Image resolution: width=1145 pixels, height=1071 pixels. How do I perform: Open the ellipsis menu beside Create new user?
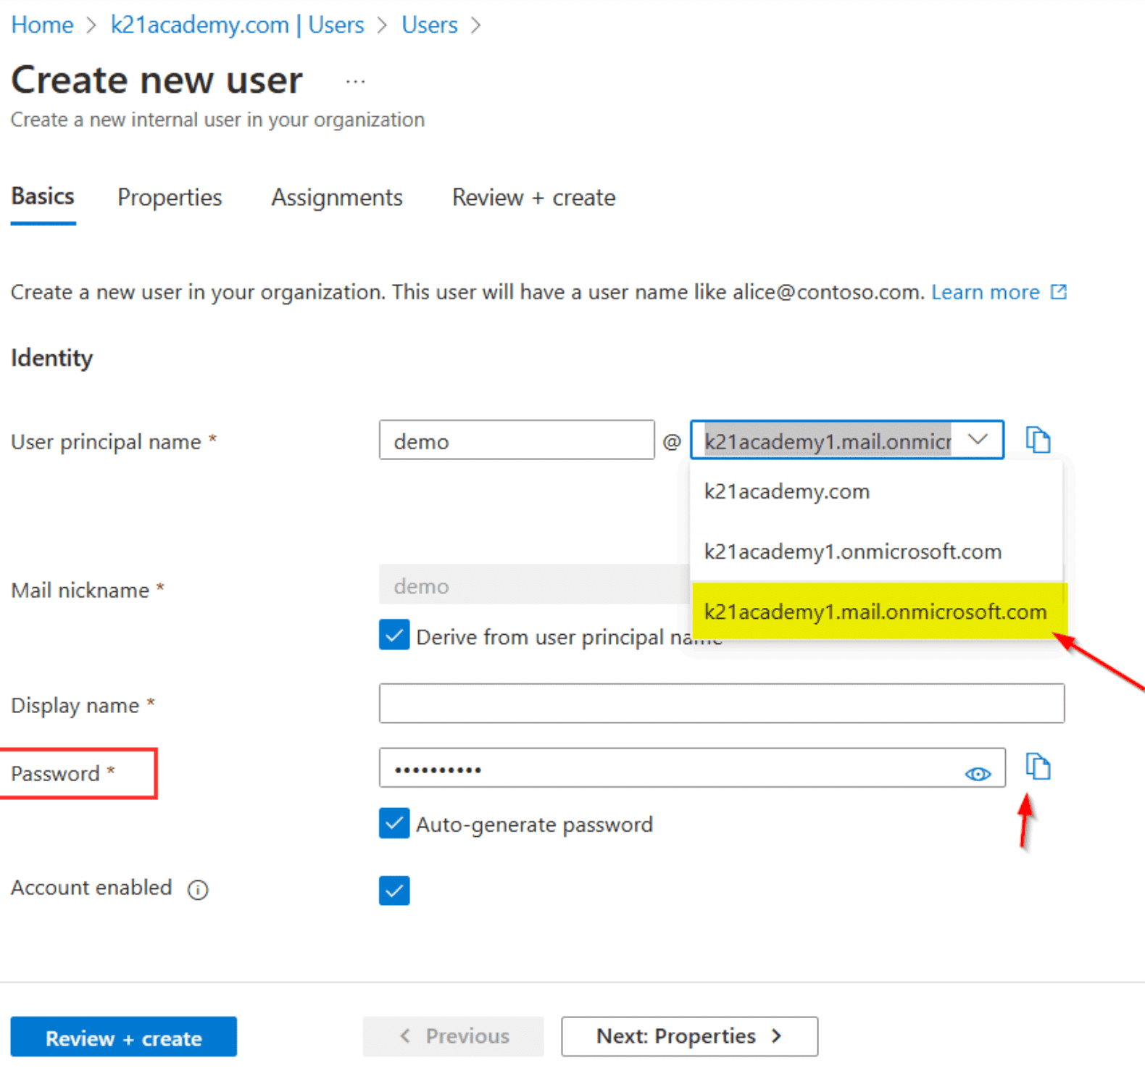[x=355, y=82]
